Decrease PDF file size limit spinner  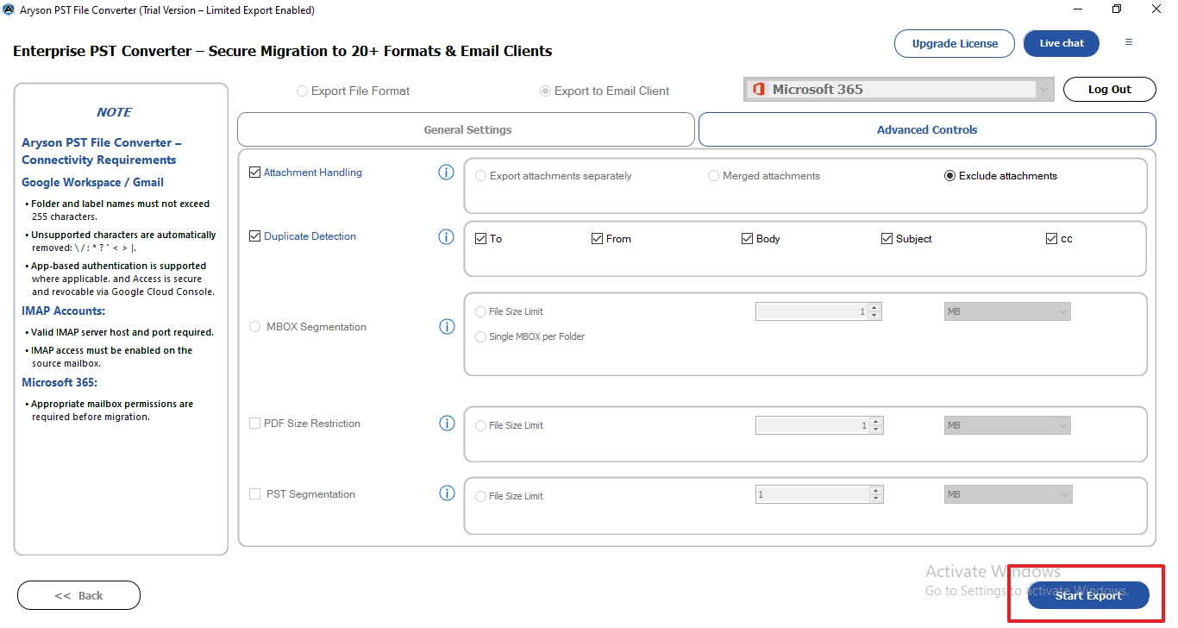coord(876,430)
